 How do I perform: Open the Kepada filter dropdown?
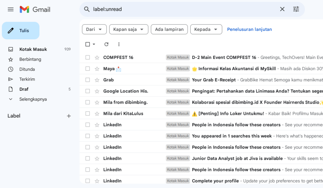coord(206,29)
